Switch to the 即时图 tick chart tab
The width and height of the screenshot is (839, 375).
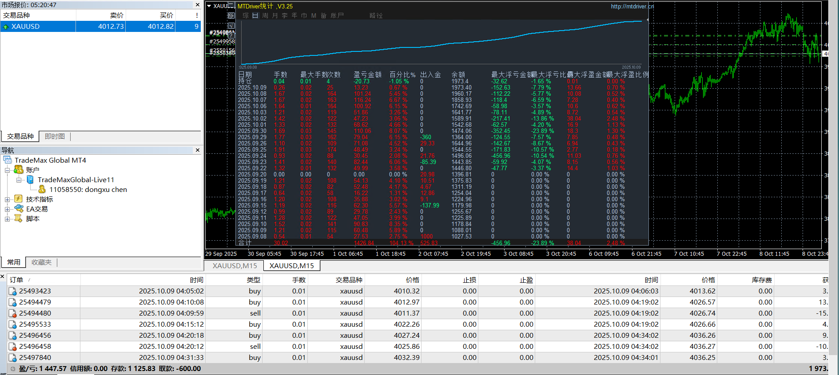click(x=55, y=137)
